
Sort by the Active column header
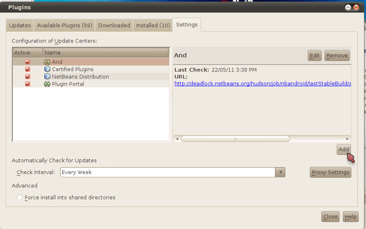pos(28,53)
